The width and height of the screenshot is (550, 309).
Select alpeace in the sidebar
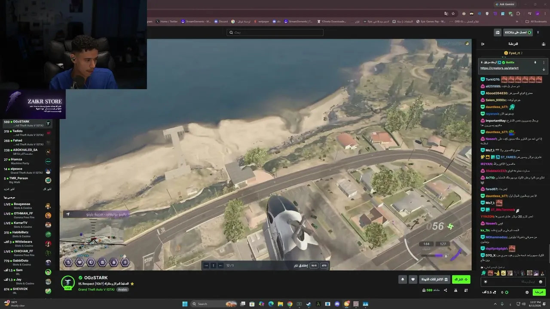27,171
